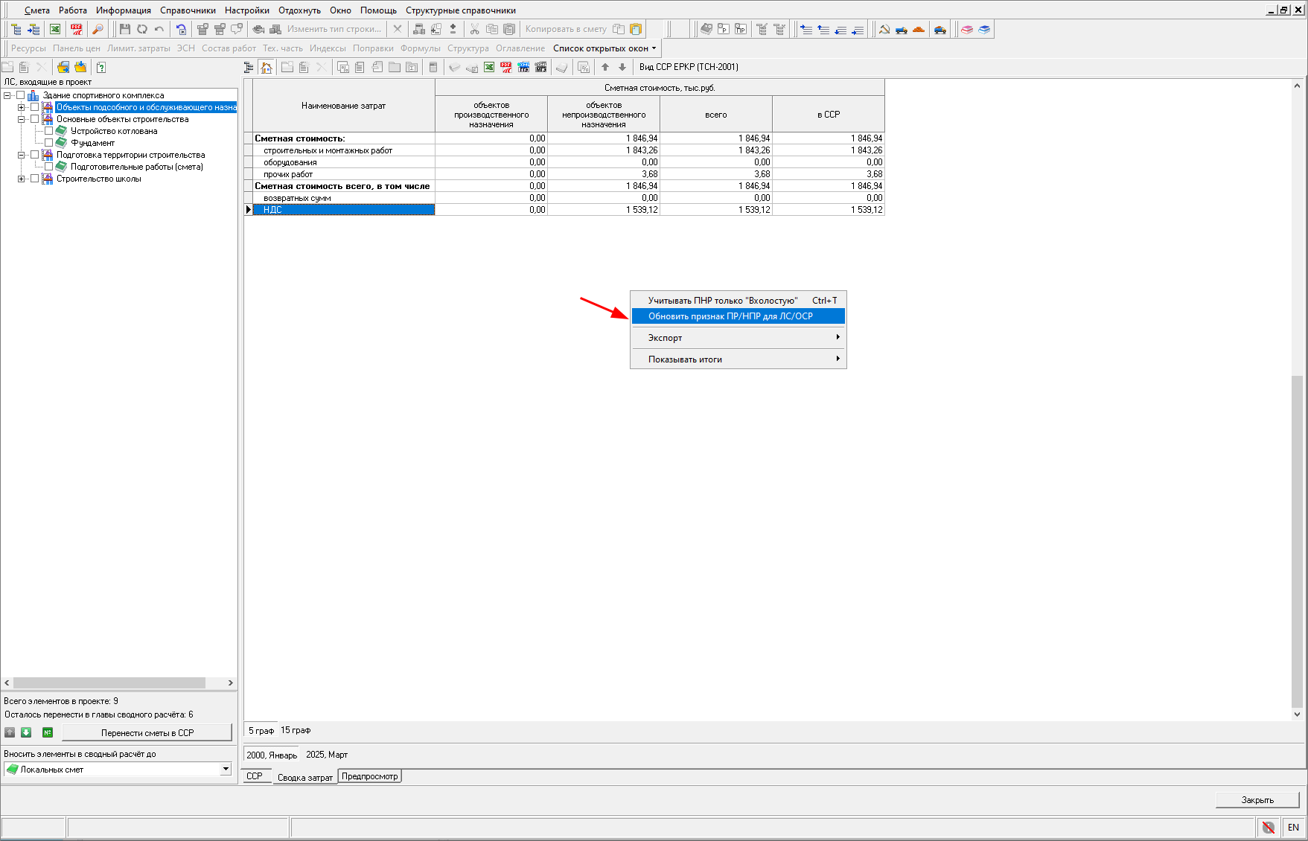The width and height of the screenshot is (1308, 841).
Task: Expand the Строительство школы tree node
Action: (x=22, y=179)
